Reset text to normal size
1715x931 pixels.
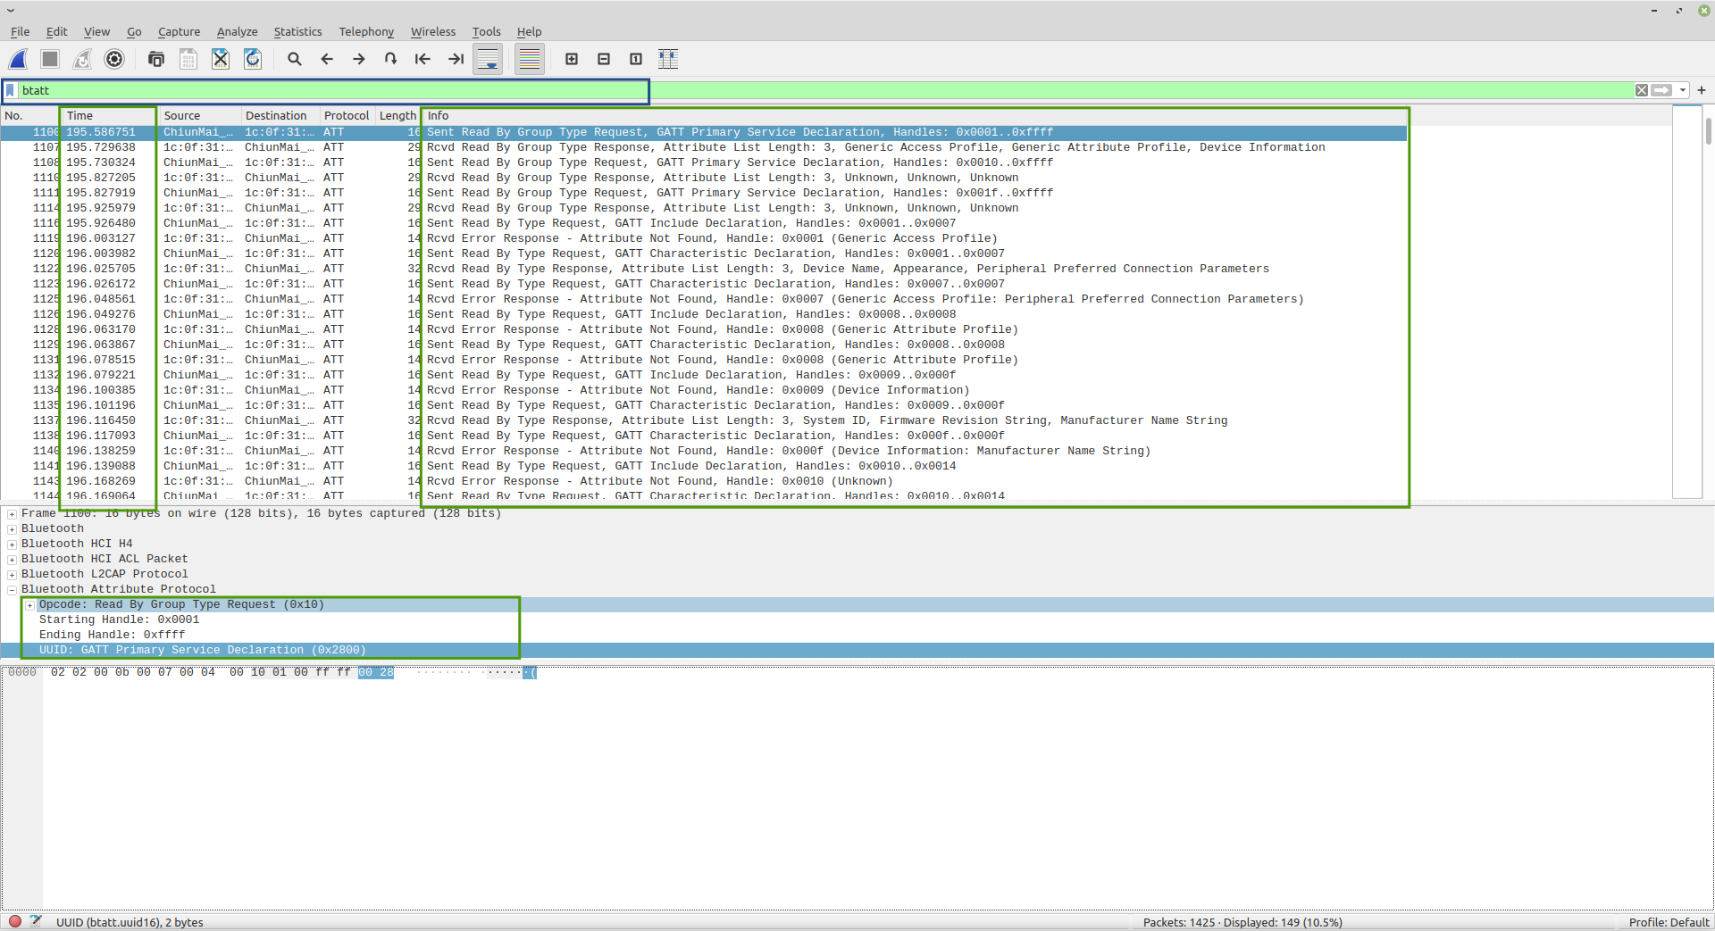tap(636, 59)
